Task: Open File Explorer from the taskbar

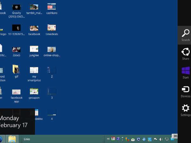Action: pos(12,139)
